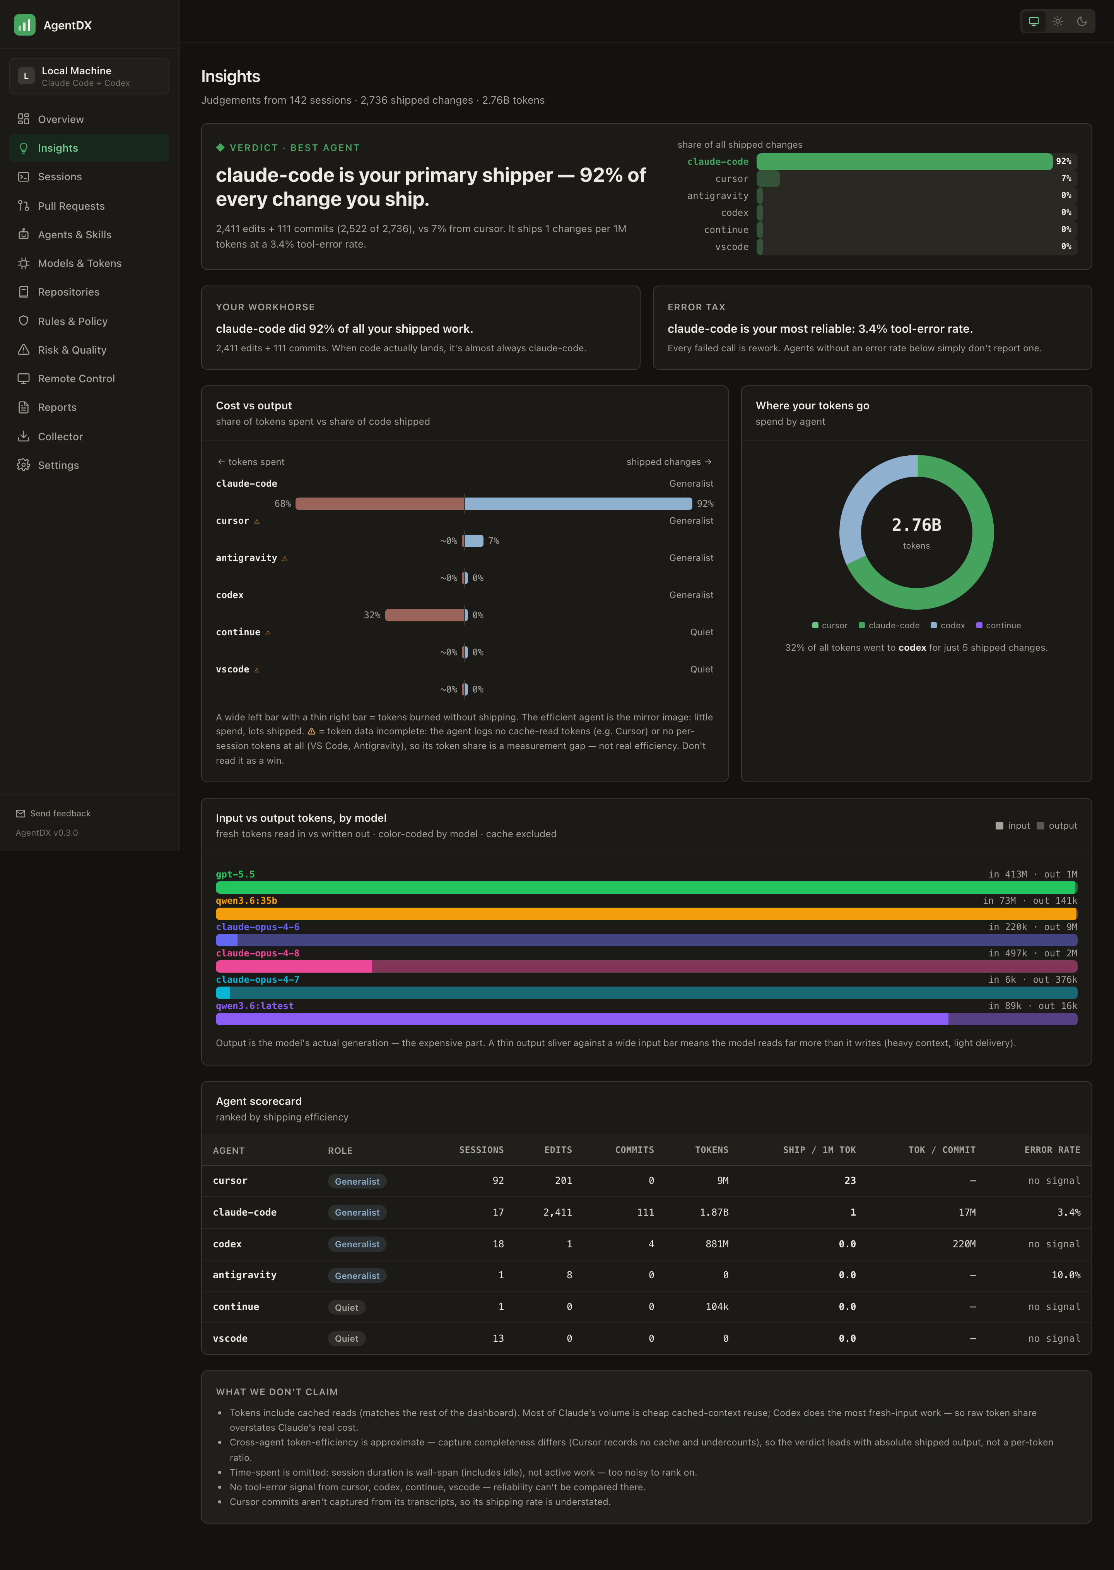
Task: Click the Agents & Skills robot icon
Action: [x=23, y=234]
